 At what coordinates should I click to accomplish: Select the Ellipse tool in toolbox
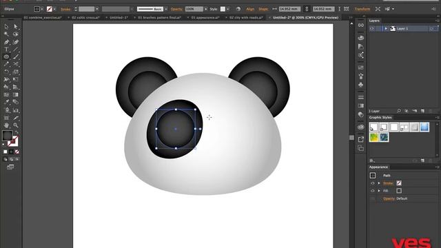click(x=6, y=56)
